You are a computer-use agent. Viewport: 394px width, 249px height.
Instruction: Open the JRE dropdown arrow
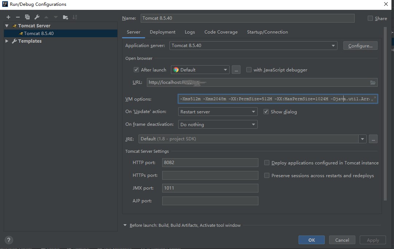[x=362, y=139]
